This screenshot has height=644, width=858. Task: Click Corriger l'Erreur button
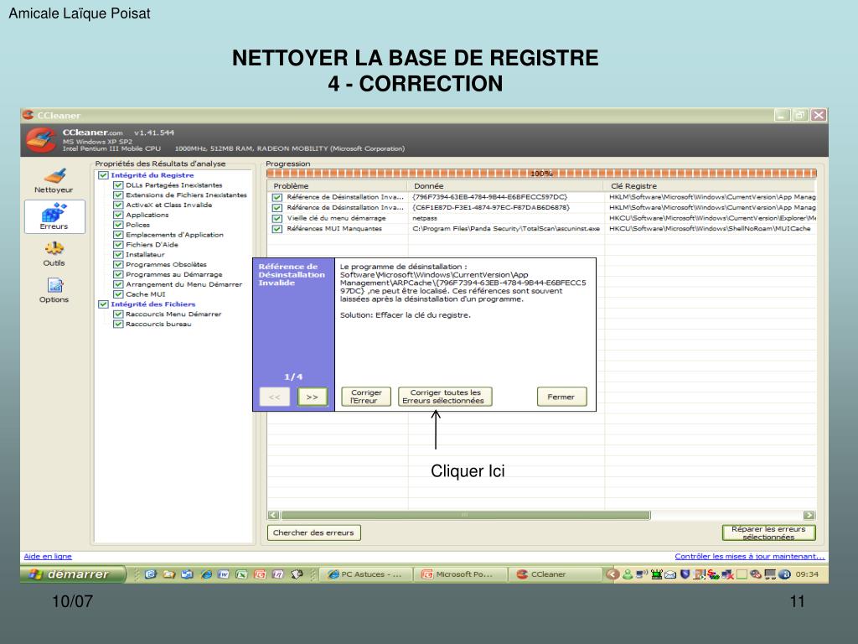pyautogui.click(x=366, y=397)
